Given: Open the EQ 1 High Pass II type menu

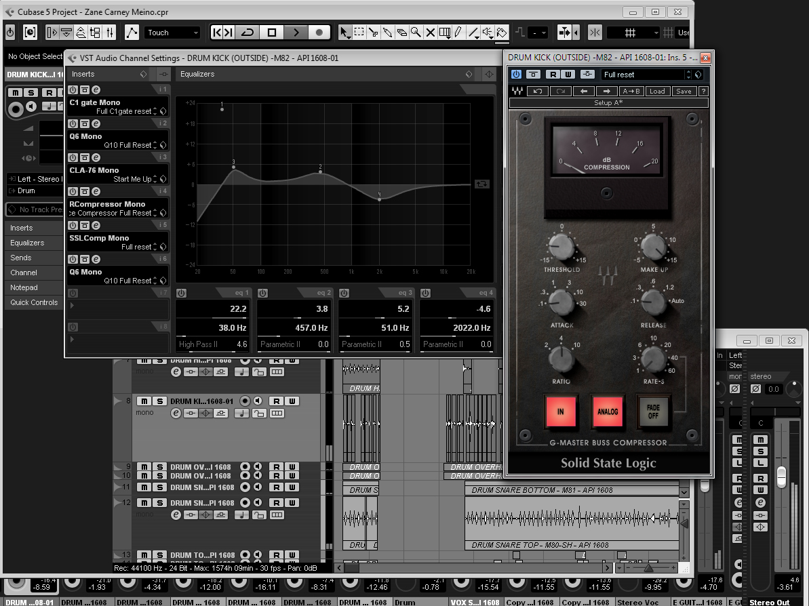Looking at the screenshot, I should click(x=198, y=344).
